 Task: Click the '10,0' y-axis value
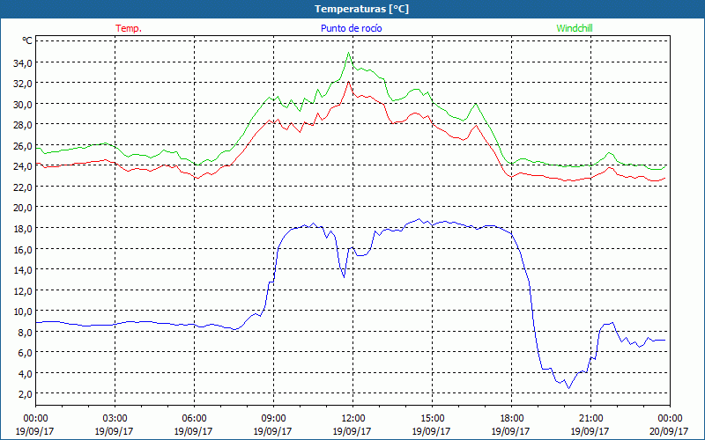23,312
